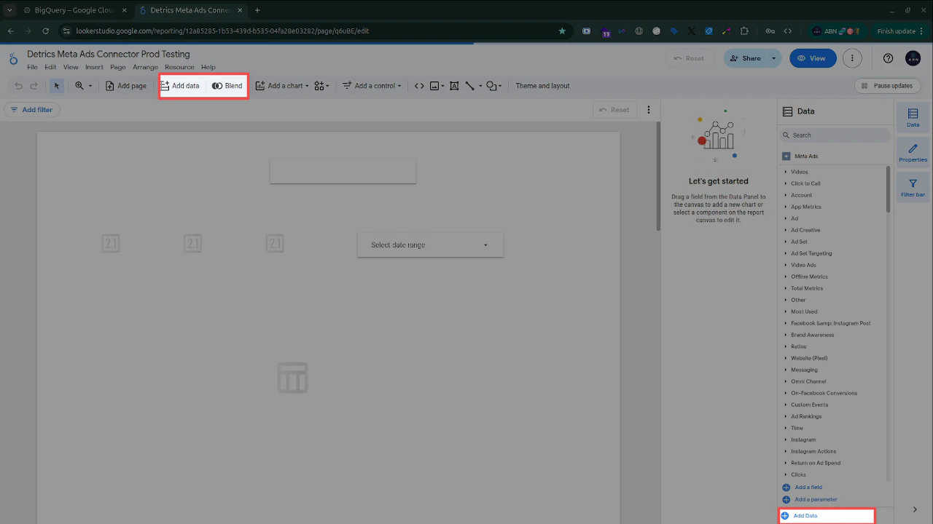Select the Undo icon
The width and height of the screenshot is (933, 524).
coord(17,85)
